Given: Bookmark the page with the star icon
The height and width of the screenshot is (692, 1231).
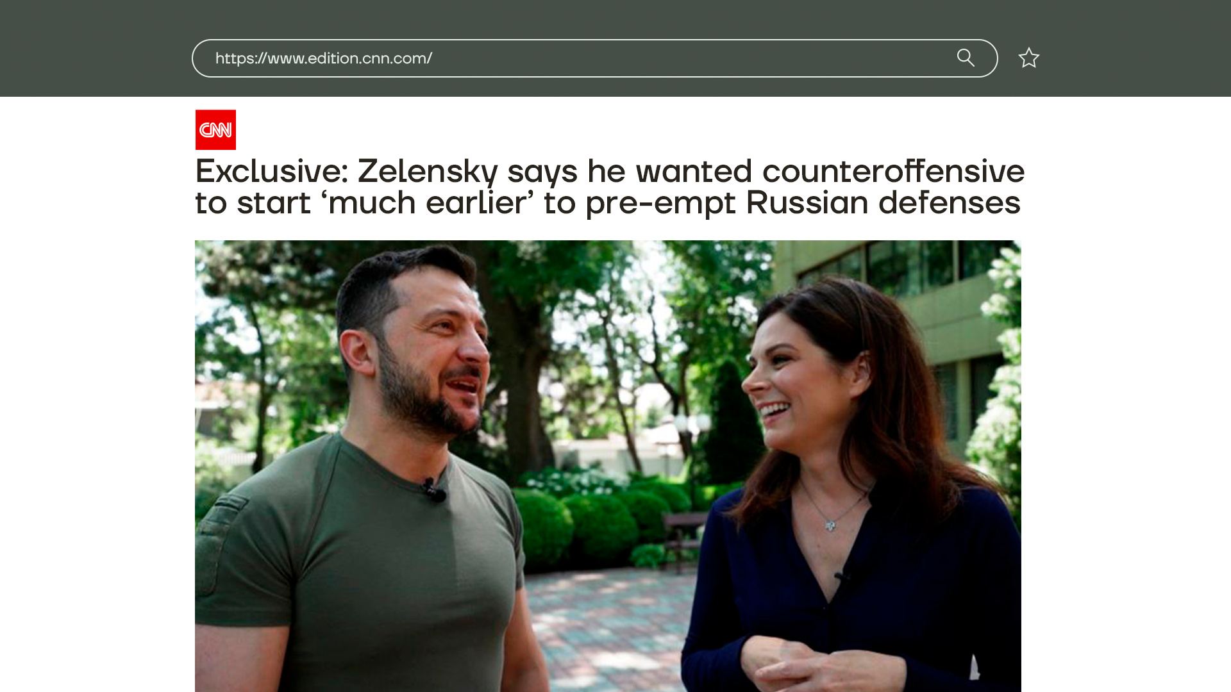Looking at the screenshot, I should click(x=1029, y=58).
